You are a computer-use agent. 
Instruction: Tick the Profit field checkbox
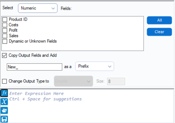[x=5, y=30]
